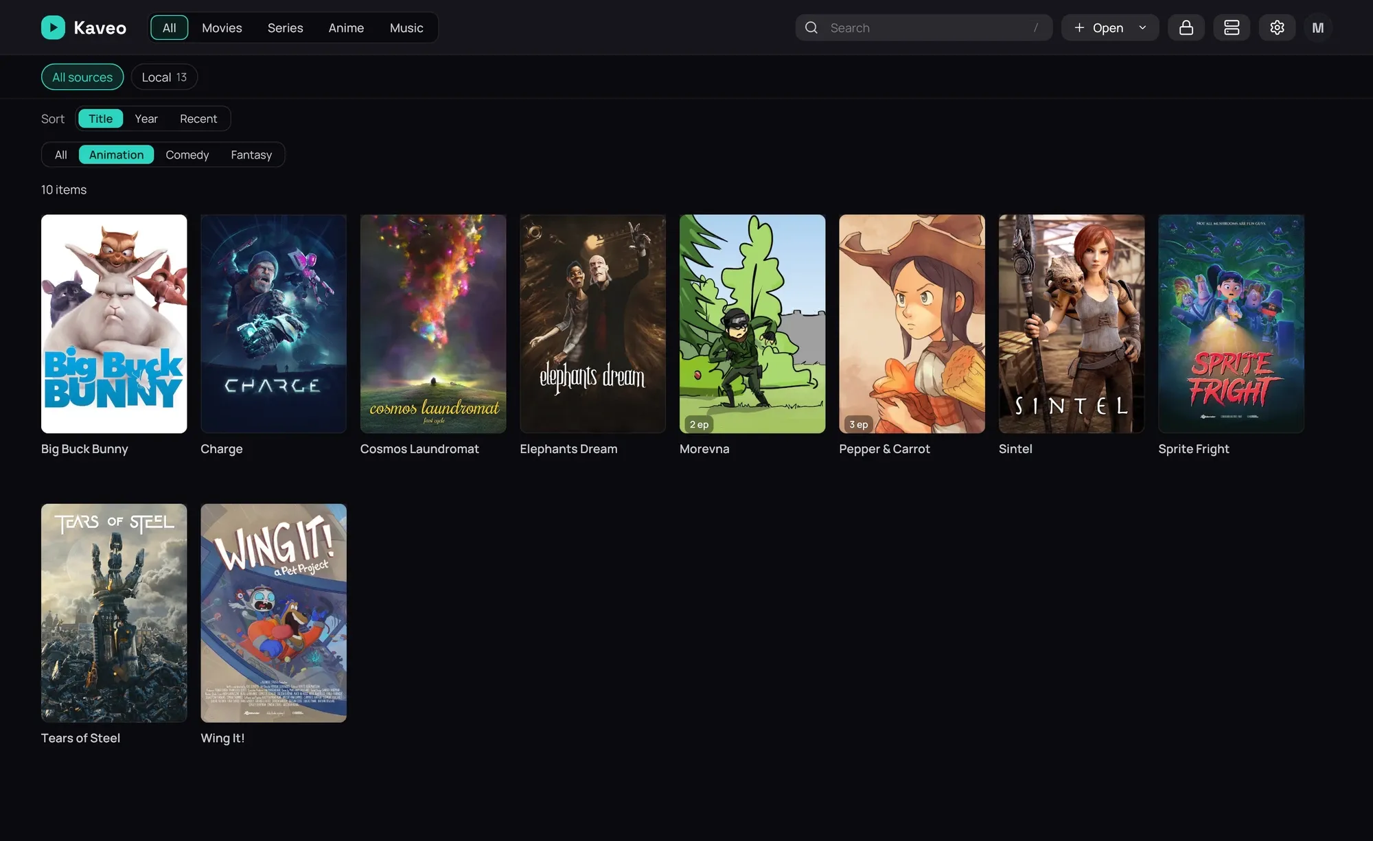The height and width of the screenshot is (841, 1373).
Task: Open the Sprite Fright poster
Action: pos(1231,323)
